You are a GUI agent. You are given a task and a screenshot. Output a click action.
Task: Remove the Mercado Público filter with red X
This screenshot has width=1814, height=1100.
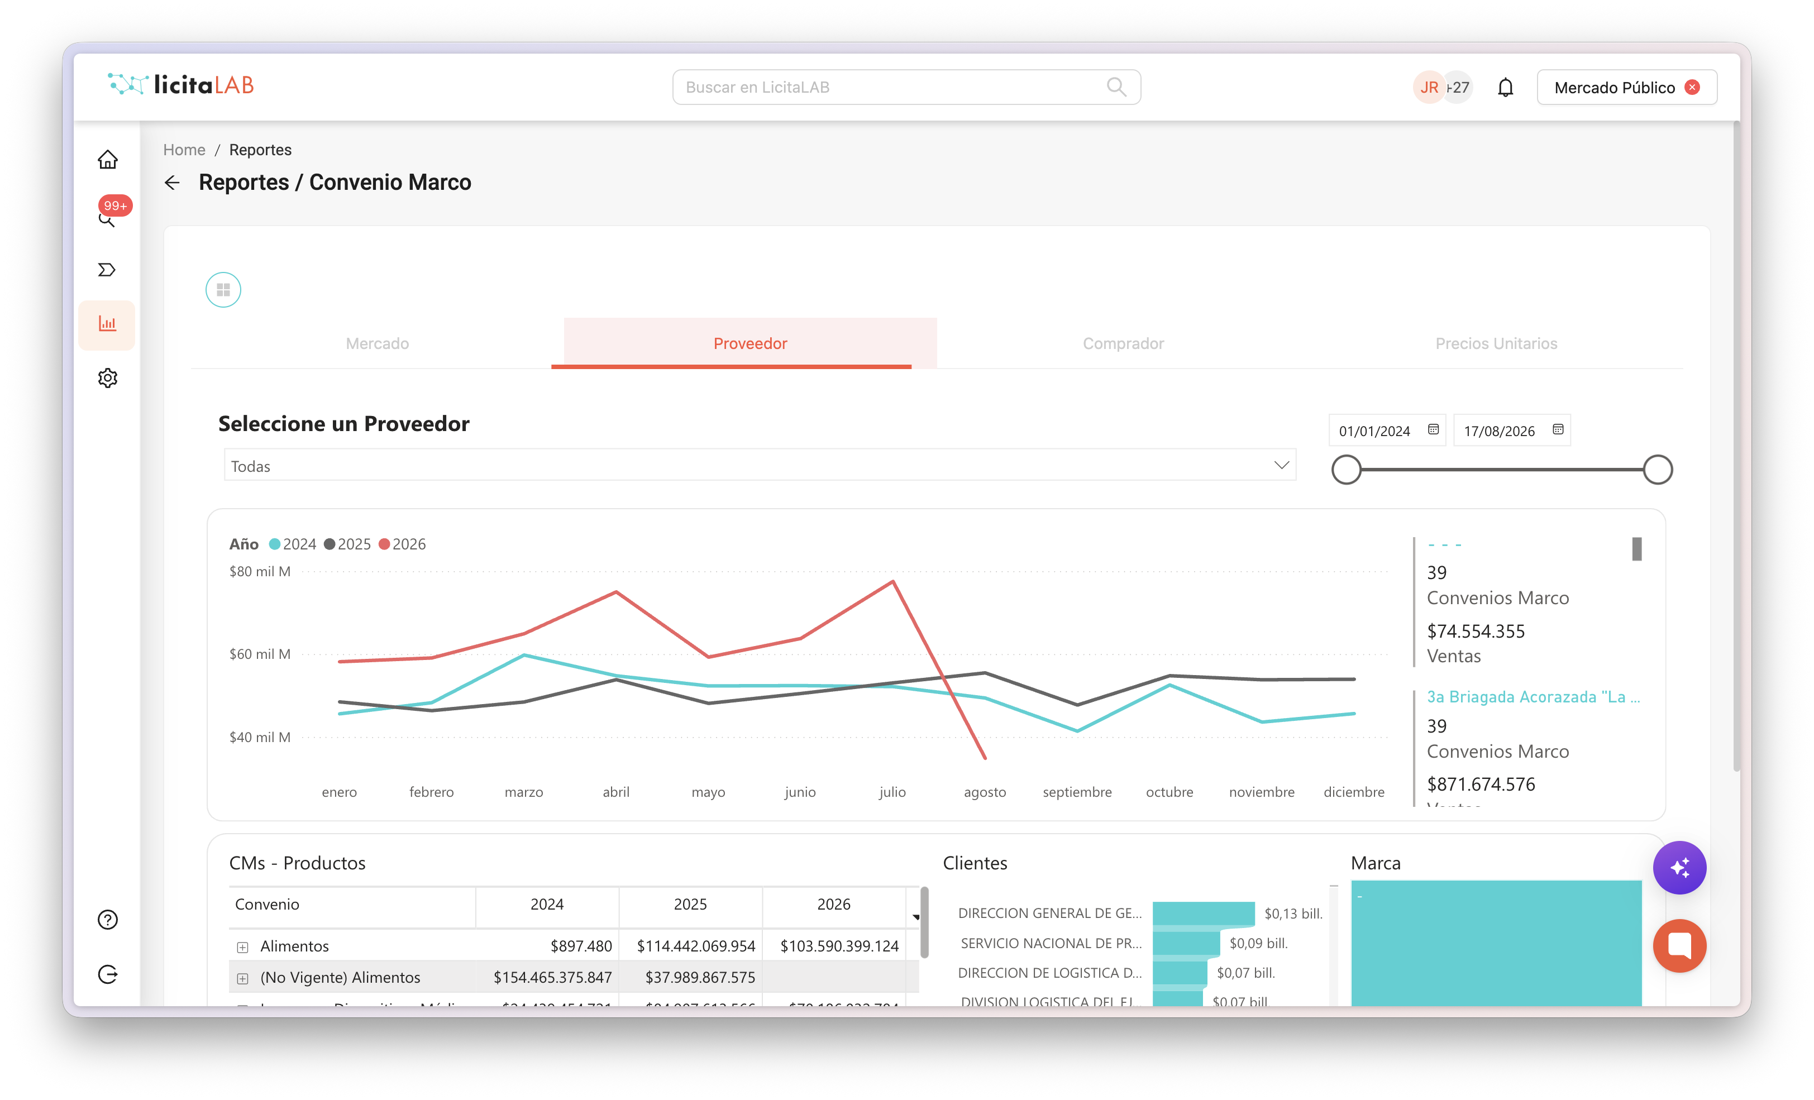point(1692,88)
